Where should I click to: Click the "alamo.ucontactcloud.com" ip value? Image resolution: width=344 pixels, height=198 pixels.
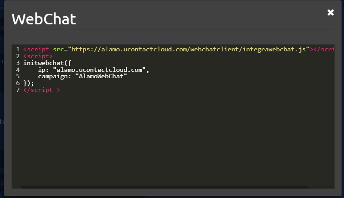(x=99, y=70)
